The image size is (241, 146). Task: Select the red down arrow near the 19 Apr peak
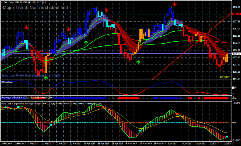tap(107, 10)
